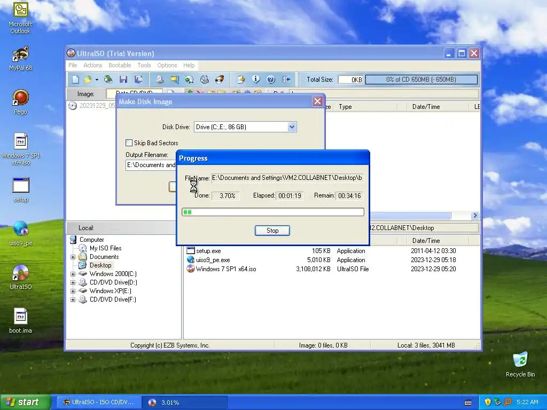
Task: Click the CD capacity usage bar
Action: coord(421,80)
